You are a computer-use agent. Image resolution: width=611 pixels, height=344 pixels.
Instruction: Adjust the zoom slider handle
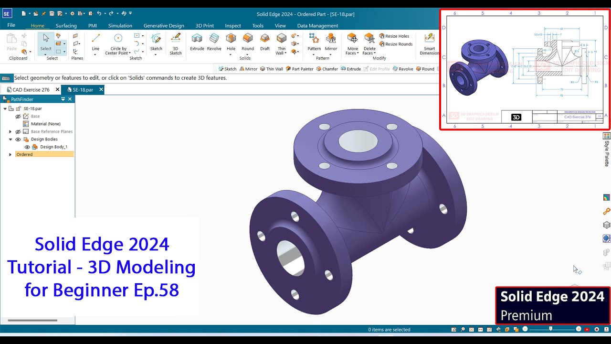tap(551, 329)
